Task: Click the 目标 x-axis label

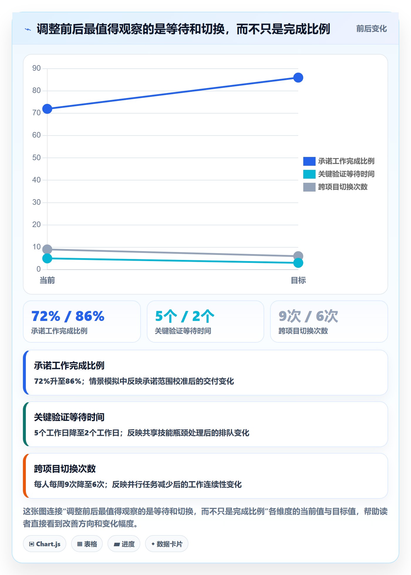Action: point(298,280)
